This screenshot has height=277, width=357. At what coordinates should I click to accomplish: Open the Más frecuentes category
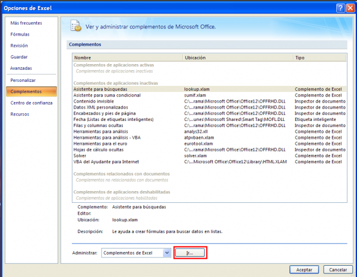tap(26, 23)
